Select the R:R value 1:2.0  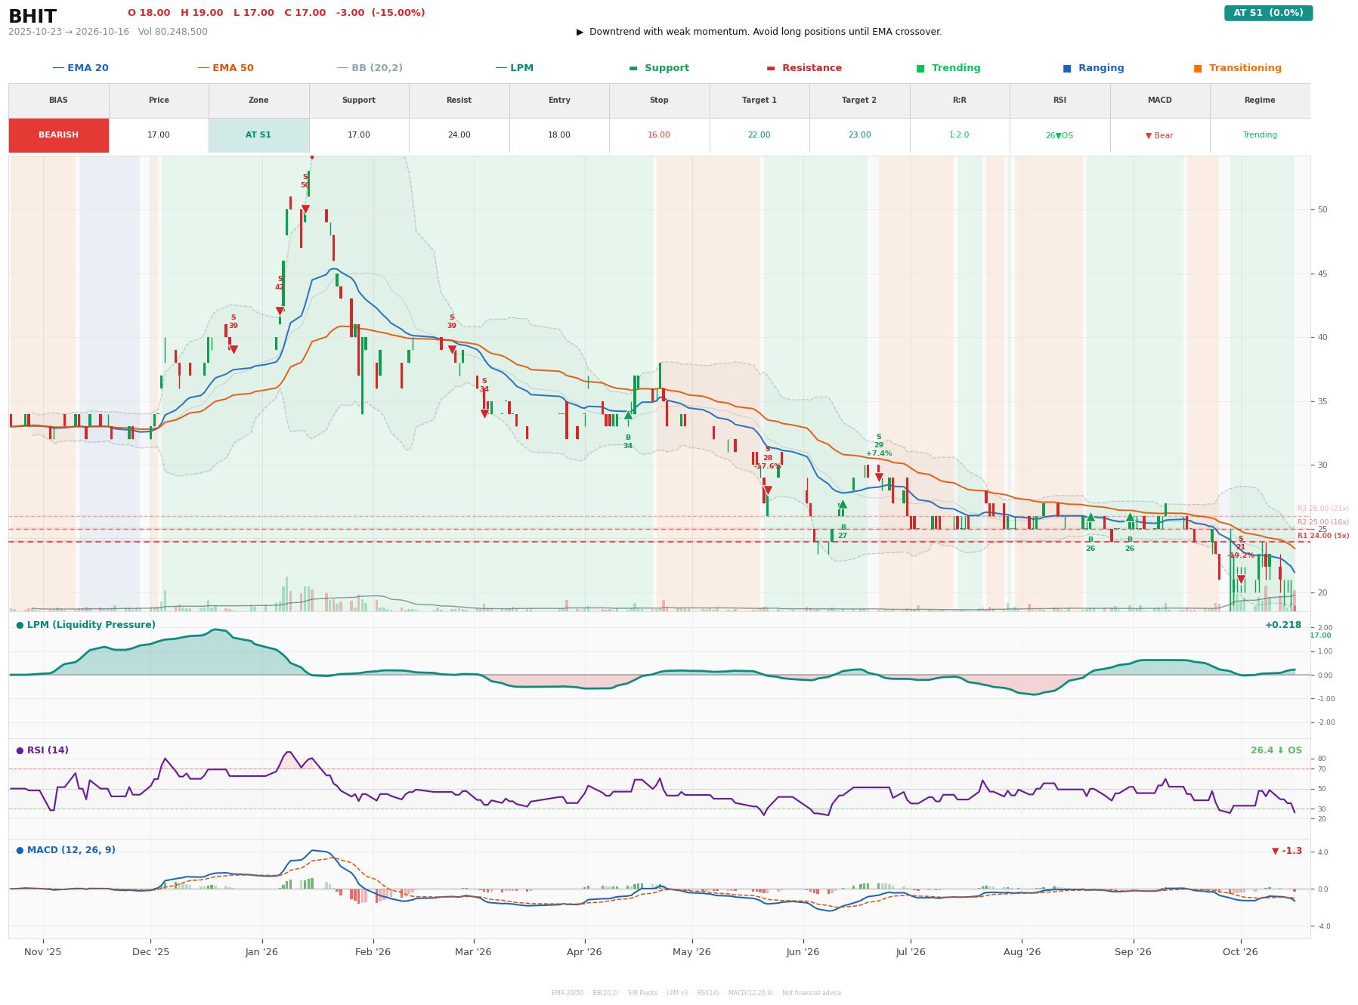click(959, 135)
